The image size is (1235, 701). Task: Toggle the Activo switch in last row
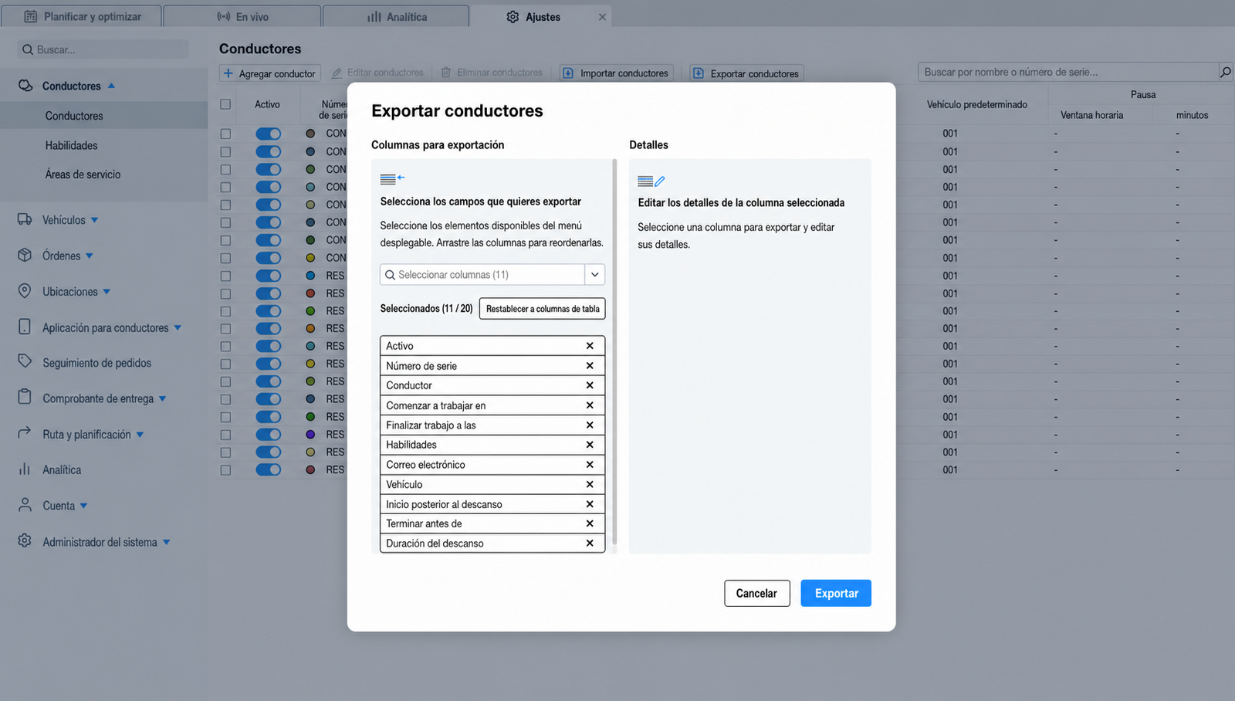(x=269, y=469)
